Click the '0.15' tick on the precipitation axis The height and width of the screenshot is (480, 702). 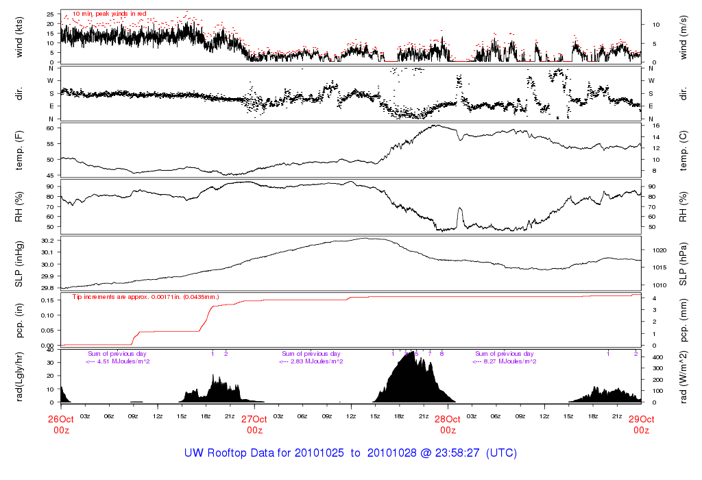point(47,300)
